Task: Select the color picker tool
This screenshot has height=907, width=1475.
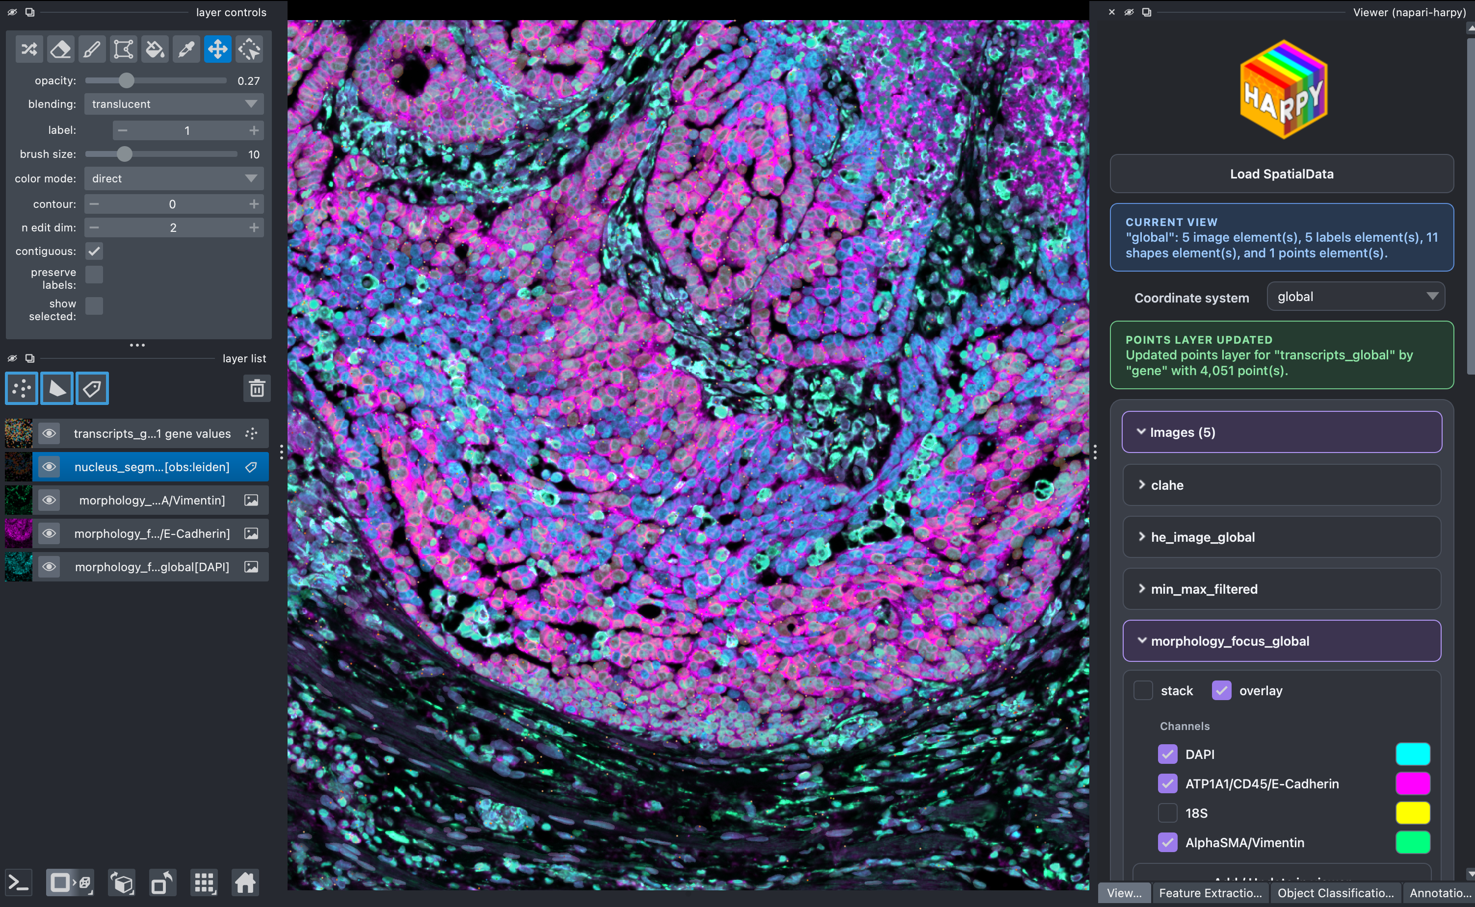Action: tap(186, 49)
